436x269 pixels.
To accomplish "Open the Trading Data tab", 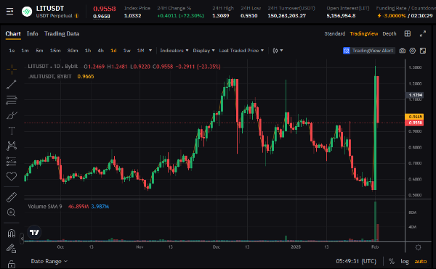I will tap(62, 33).
